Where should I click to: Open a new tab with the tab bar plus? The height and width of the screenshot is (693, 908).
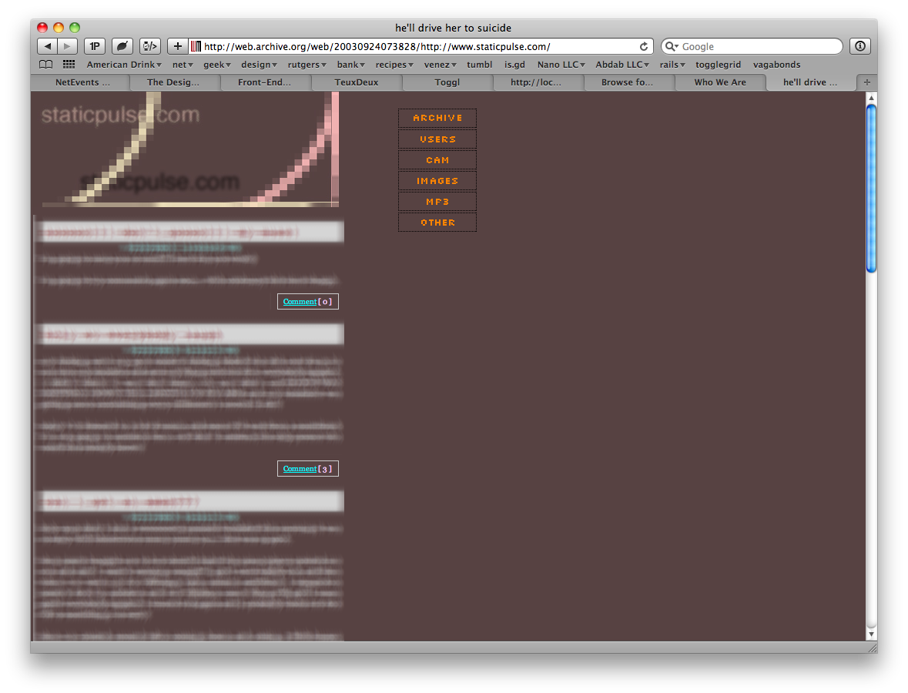[x=867, y=82]
